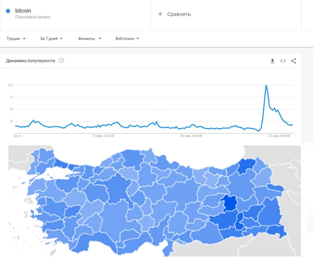This screenshot has width=313, height=261.
Task: Click the dark blue northeastern coastal province
Action: point(246,165)
